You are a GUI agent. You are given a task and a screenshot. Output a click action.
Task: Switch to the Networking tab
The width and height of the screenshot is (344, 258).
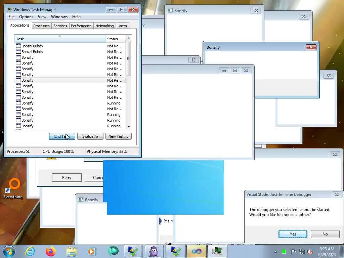pos(104,26)
